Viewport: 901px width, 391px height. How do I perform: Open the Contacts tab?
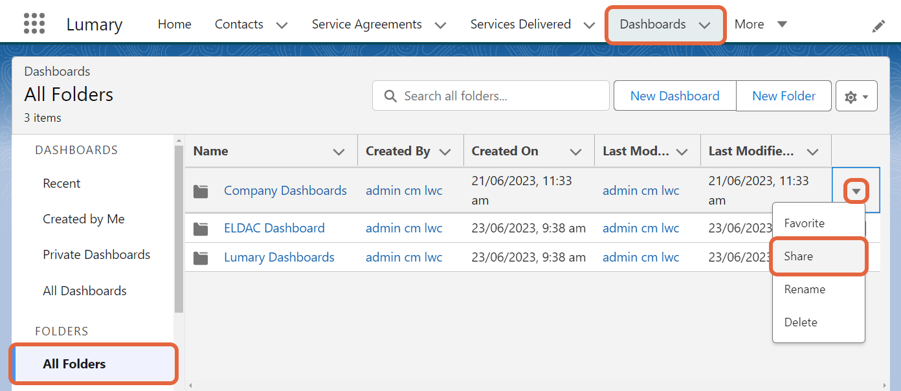click(239, 24)
